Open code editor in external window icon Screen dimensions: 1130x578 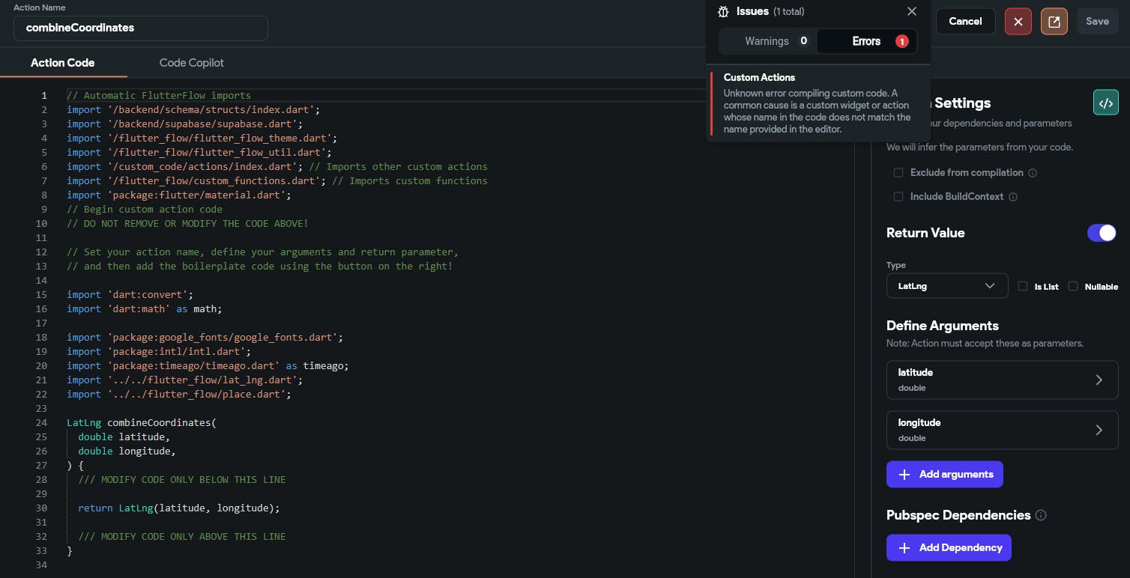click(1054, 22)
